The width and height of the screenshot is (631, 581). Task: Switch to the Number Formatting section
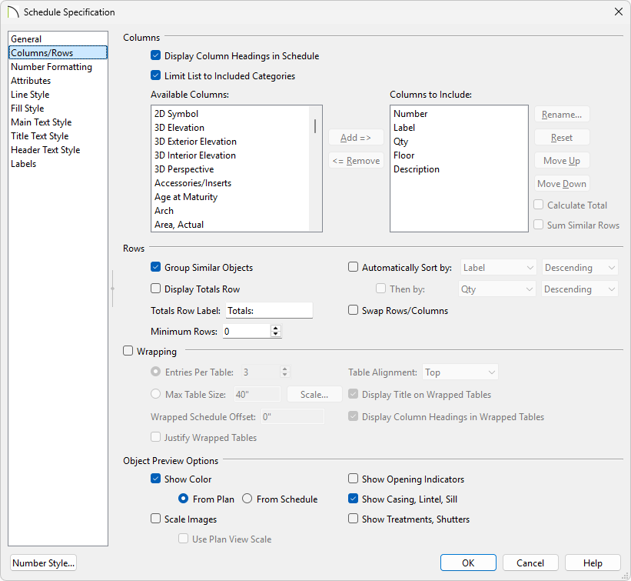pyautogui.click(x=51, y=66)
